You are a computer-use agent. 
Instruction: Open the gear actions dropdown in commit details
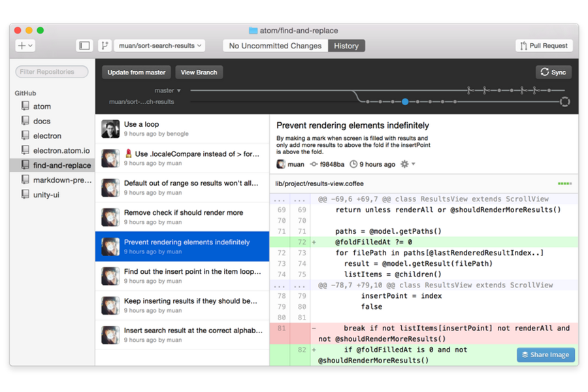[408, 164]
